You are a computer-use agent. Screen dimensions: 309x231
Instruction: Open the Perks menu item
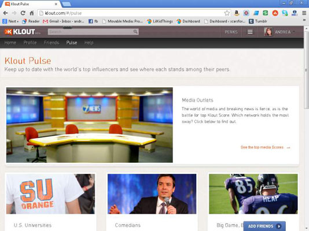click(231, 32)
